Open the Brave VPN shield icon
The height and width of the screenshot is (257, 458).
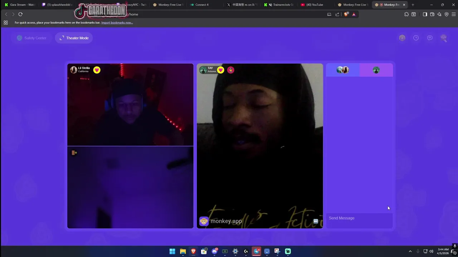[447, 14]
